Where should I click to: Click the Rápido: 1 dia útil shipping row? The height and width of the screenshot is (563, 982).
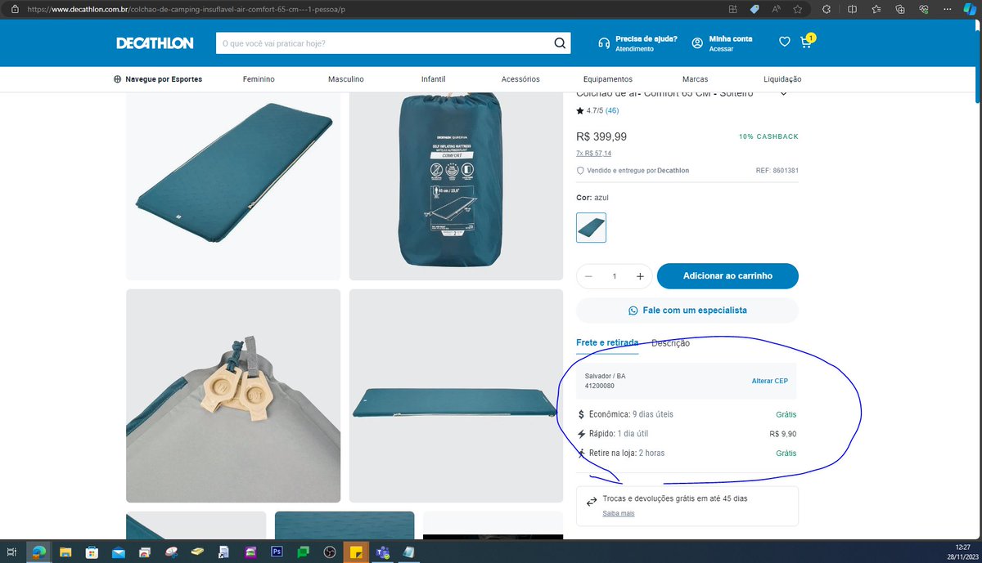coord(687,434)
